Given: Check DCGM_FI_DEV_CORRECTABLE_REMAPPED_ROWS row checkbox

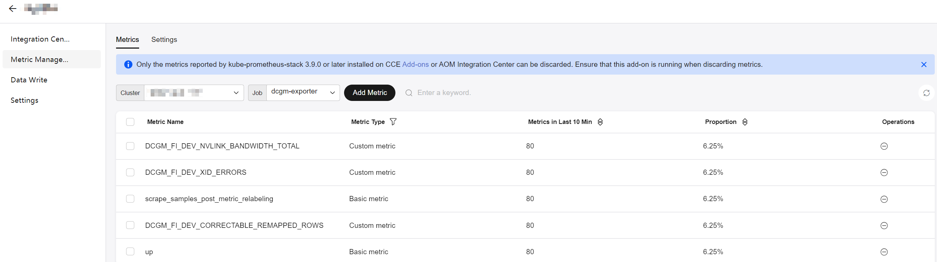Looking at the screenshot, I should pyautogui.click(x=130, y=225).
